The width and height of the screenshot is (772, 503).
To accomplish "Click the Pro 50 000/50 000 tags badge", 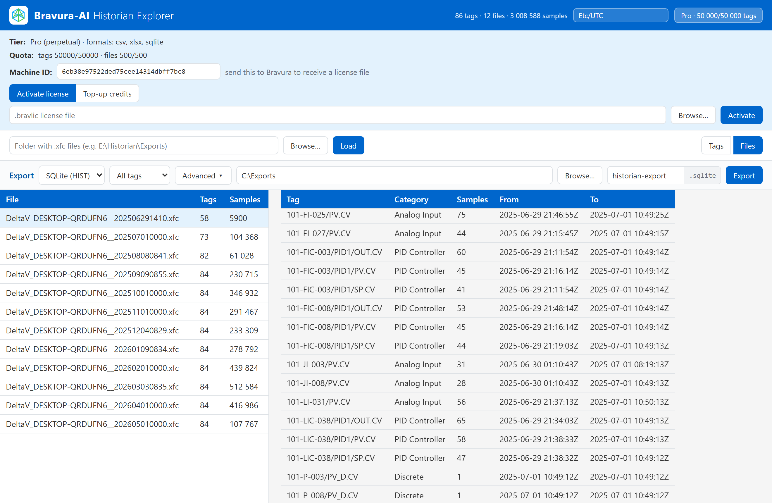I will (718, 15).
